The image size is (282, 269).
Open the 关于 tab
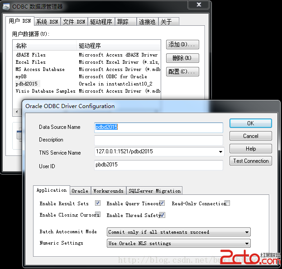point(169,22)
